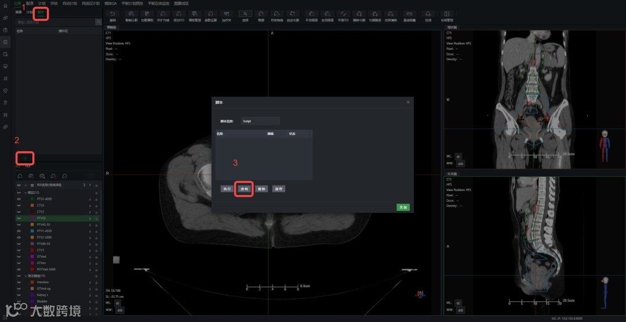Click the script name field containing Script

[260, 121]
